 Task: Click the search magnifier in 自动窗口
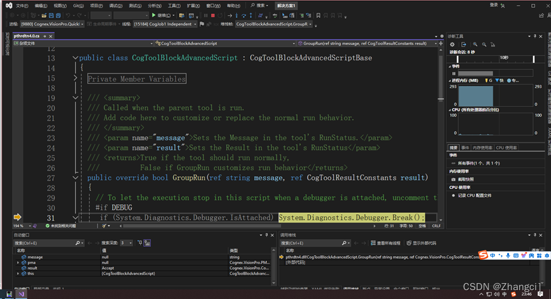coord(77,243)
